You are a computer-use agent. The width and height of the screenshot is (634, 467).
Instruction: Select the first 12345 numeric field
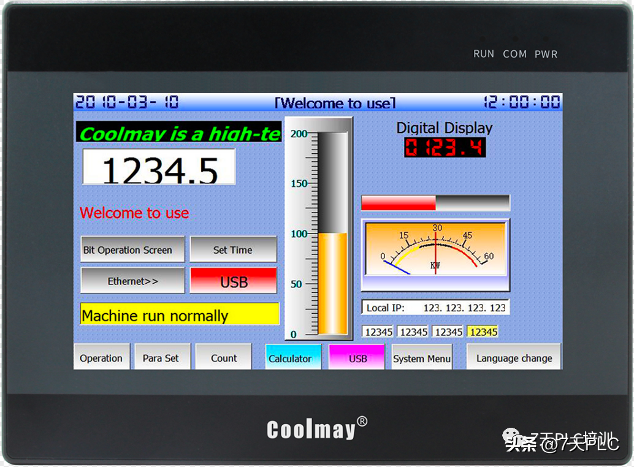(x=378, y=332)
